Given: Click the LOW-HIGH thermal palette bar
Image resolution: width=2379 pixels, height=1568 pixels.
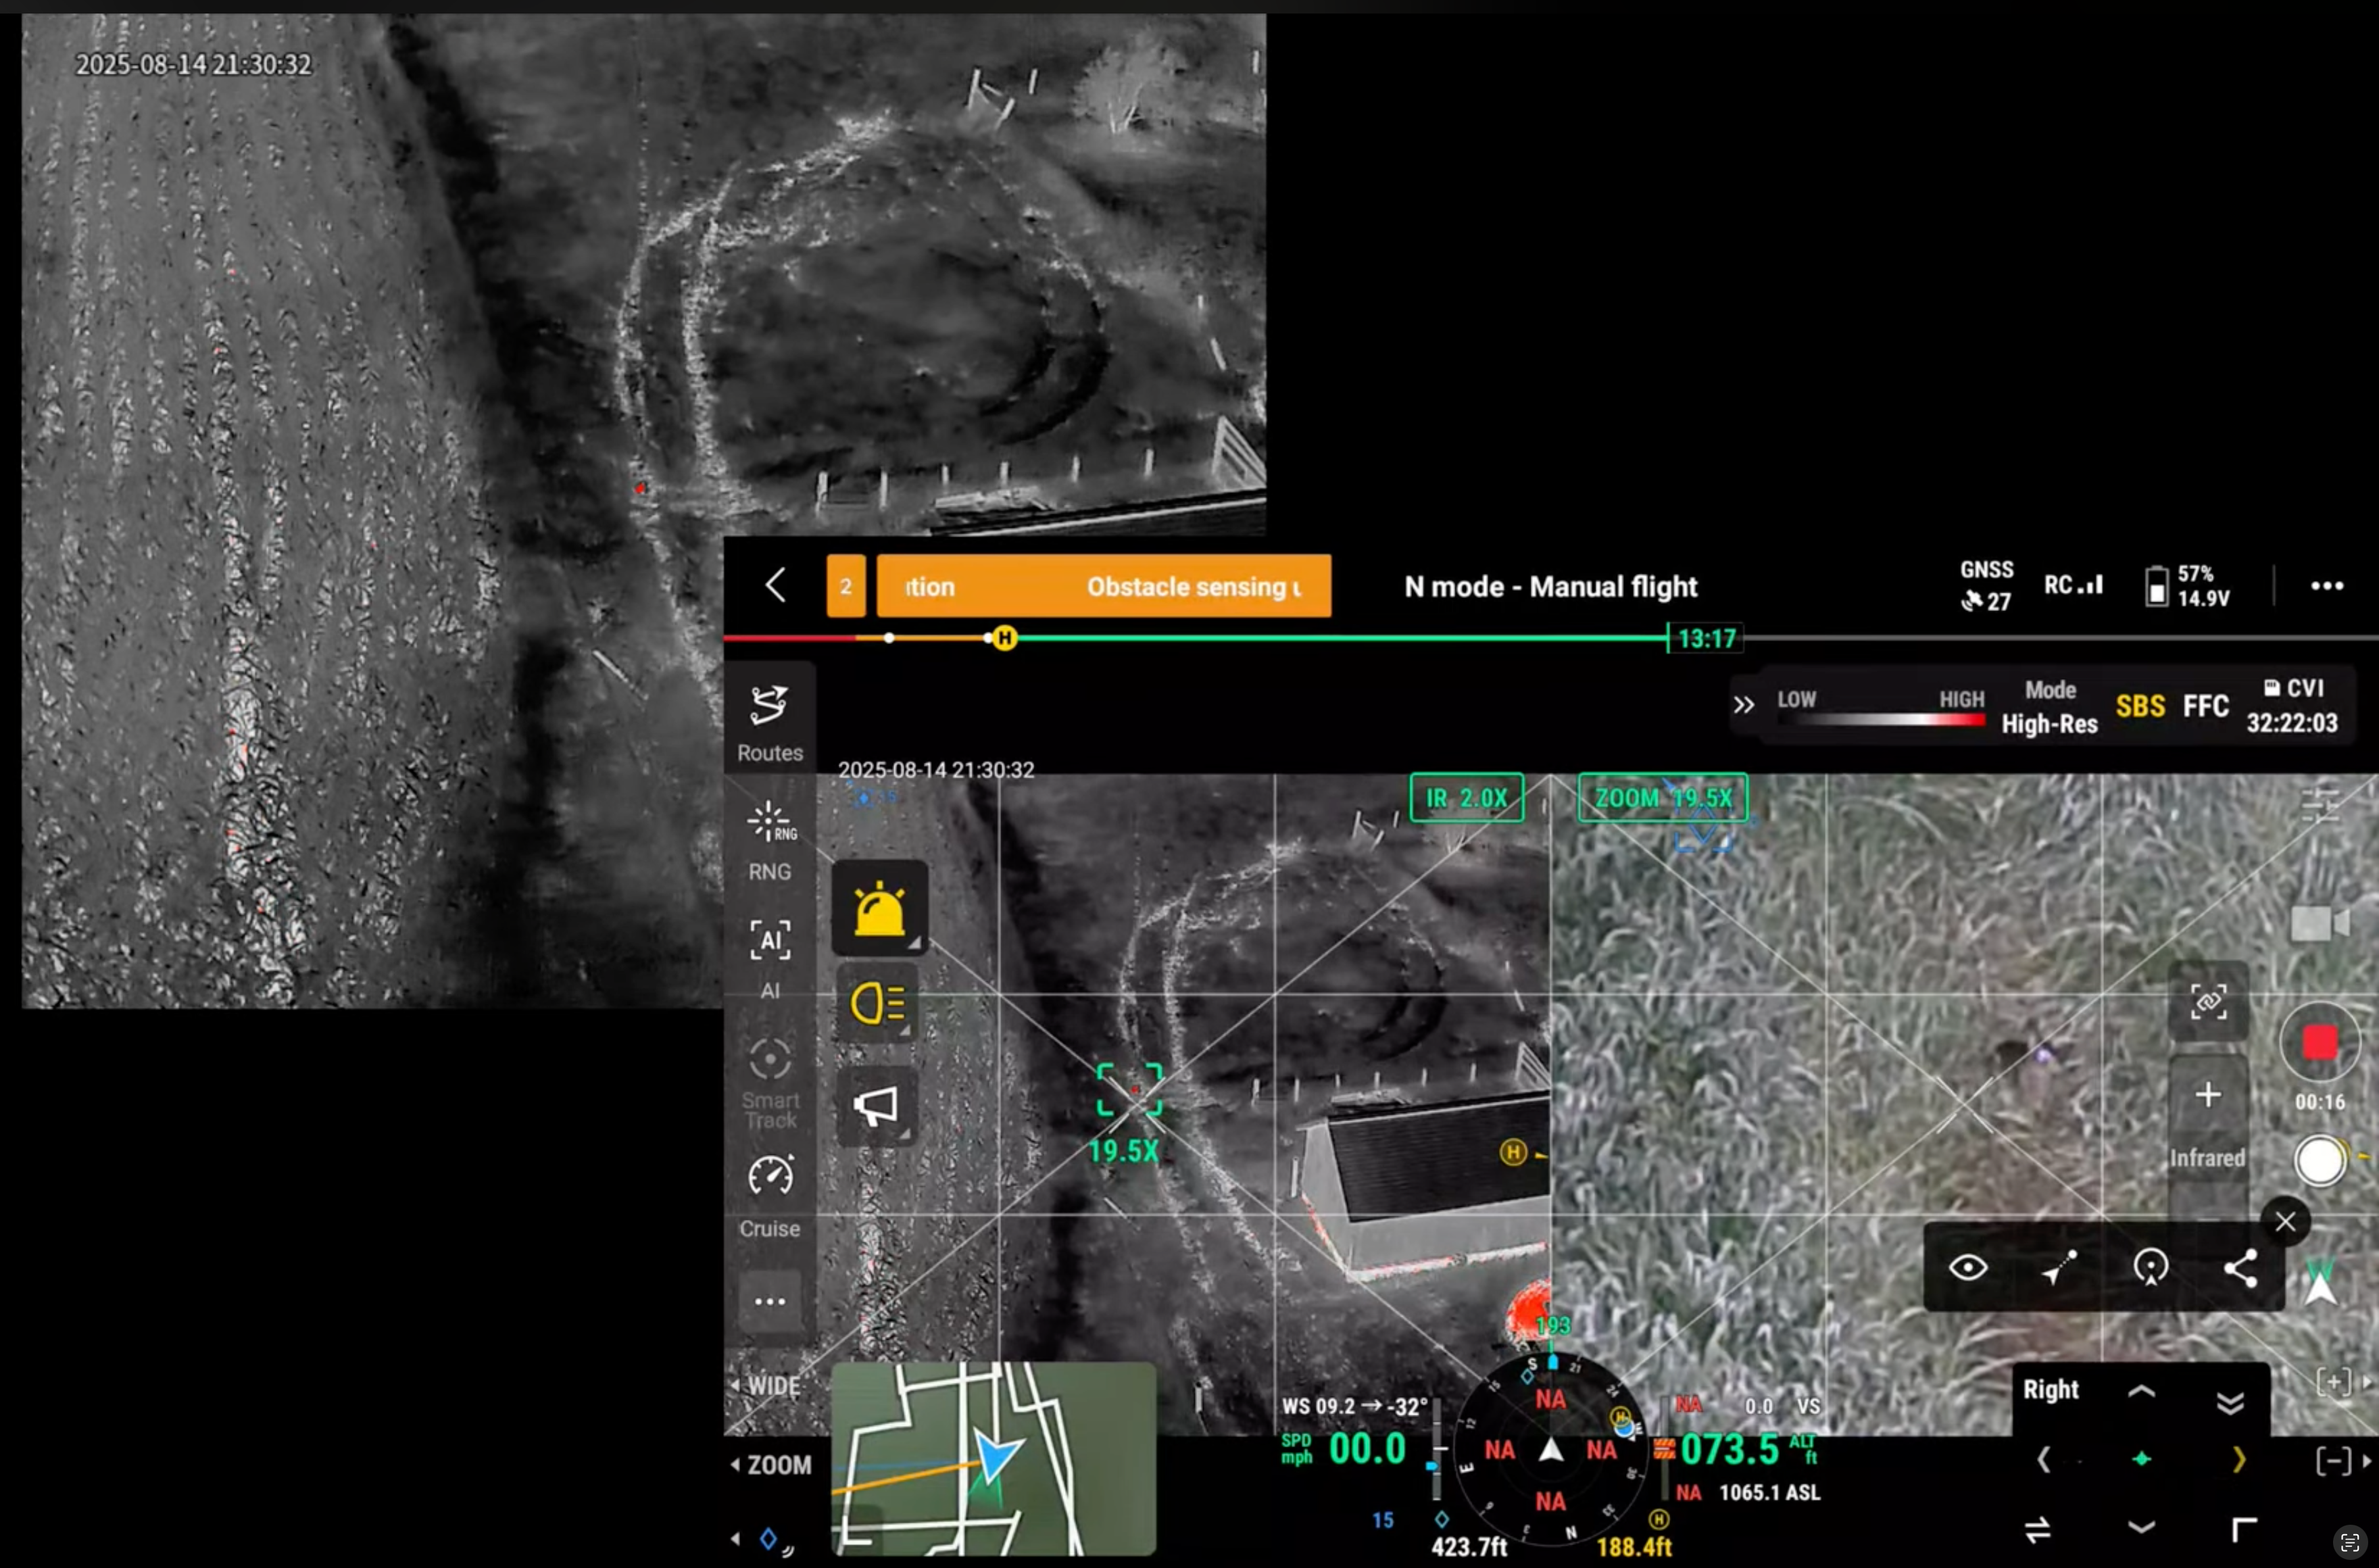Looking at the screenshot, I should (1880, 719).
